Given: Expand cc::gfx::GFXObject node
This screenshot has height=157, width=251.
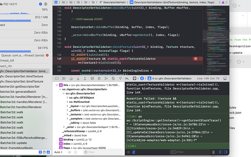Looking at the screenshot, I should tap(67, 98).
